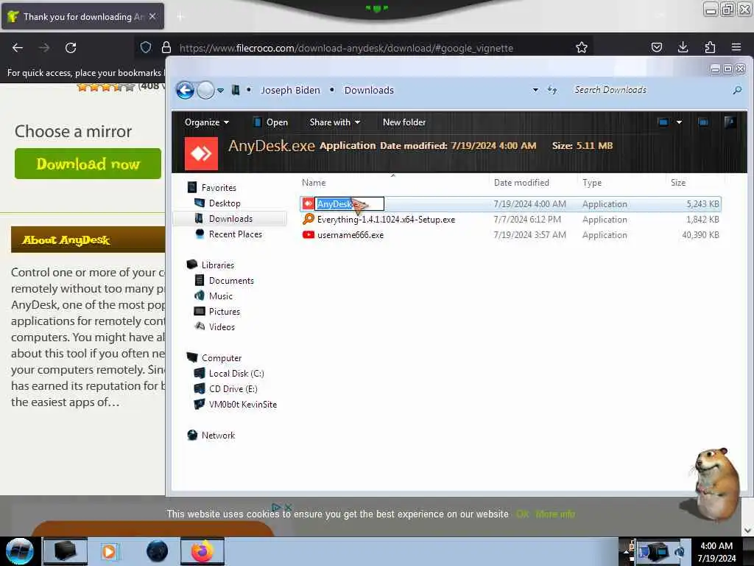754x566 pixels.
Task: Bookmark this page with the star
Action: point(582,47)
